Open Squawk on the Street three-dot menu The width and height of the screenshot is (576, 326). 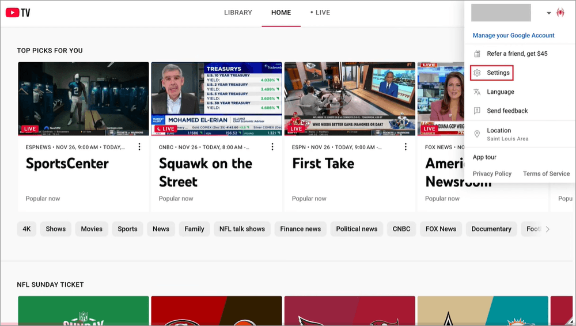point(272,147)
